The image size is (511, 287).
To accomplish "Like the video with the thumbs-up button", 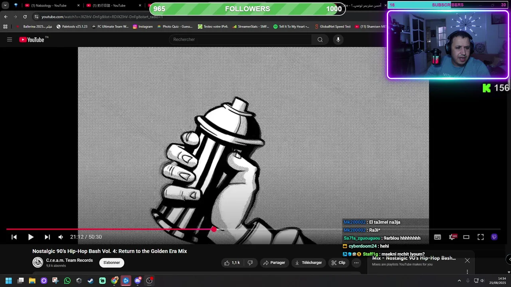I will [232, 263].
